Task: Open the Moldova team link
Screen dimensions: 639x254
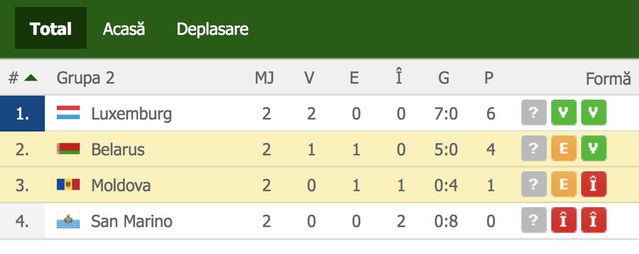Action: [121, 185]
